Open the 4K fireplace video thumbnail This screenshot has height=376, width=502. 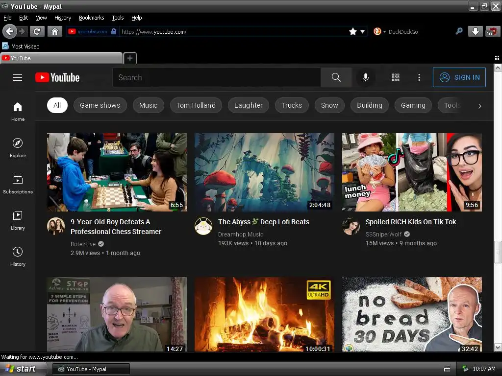264,314
